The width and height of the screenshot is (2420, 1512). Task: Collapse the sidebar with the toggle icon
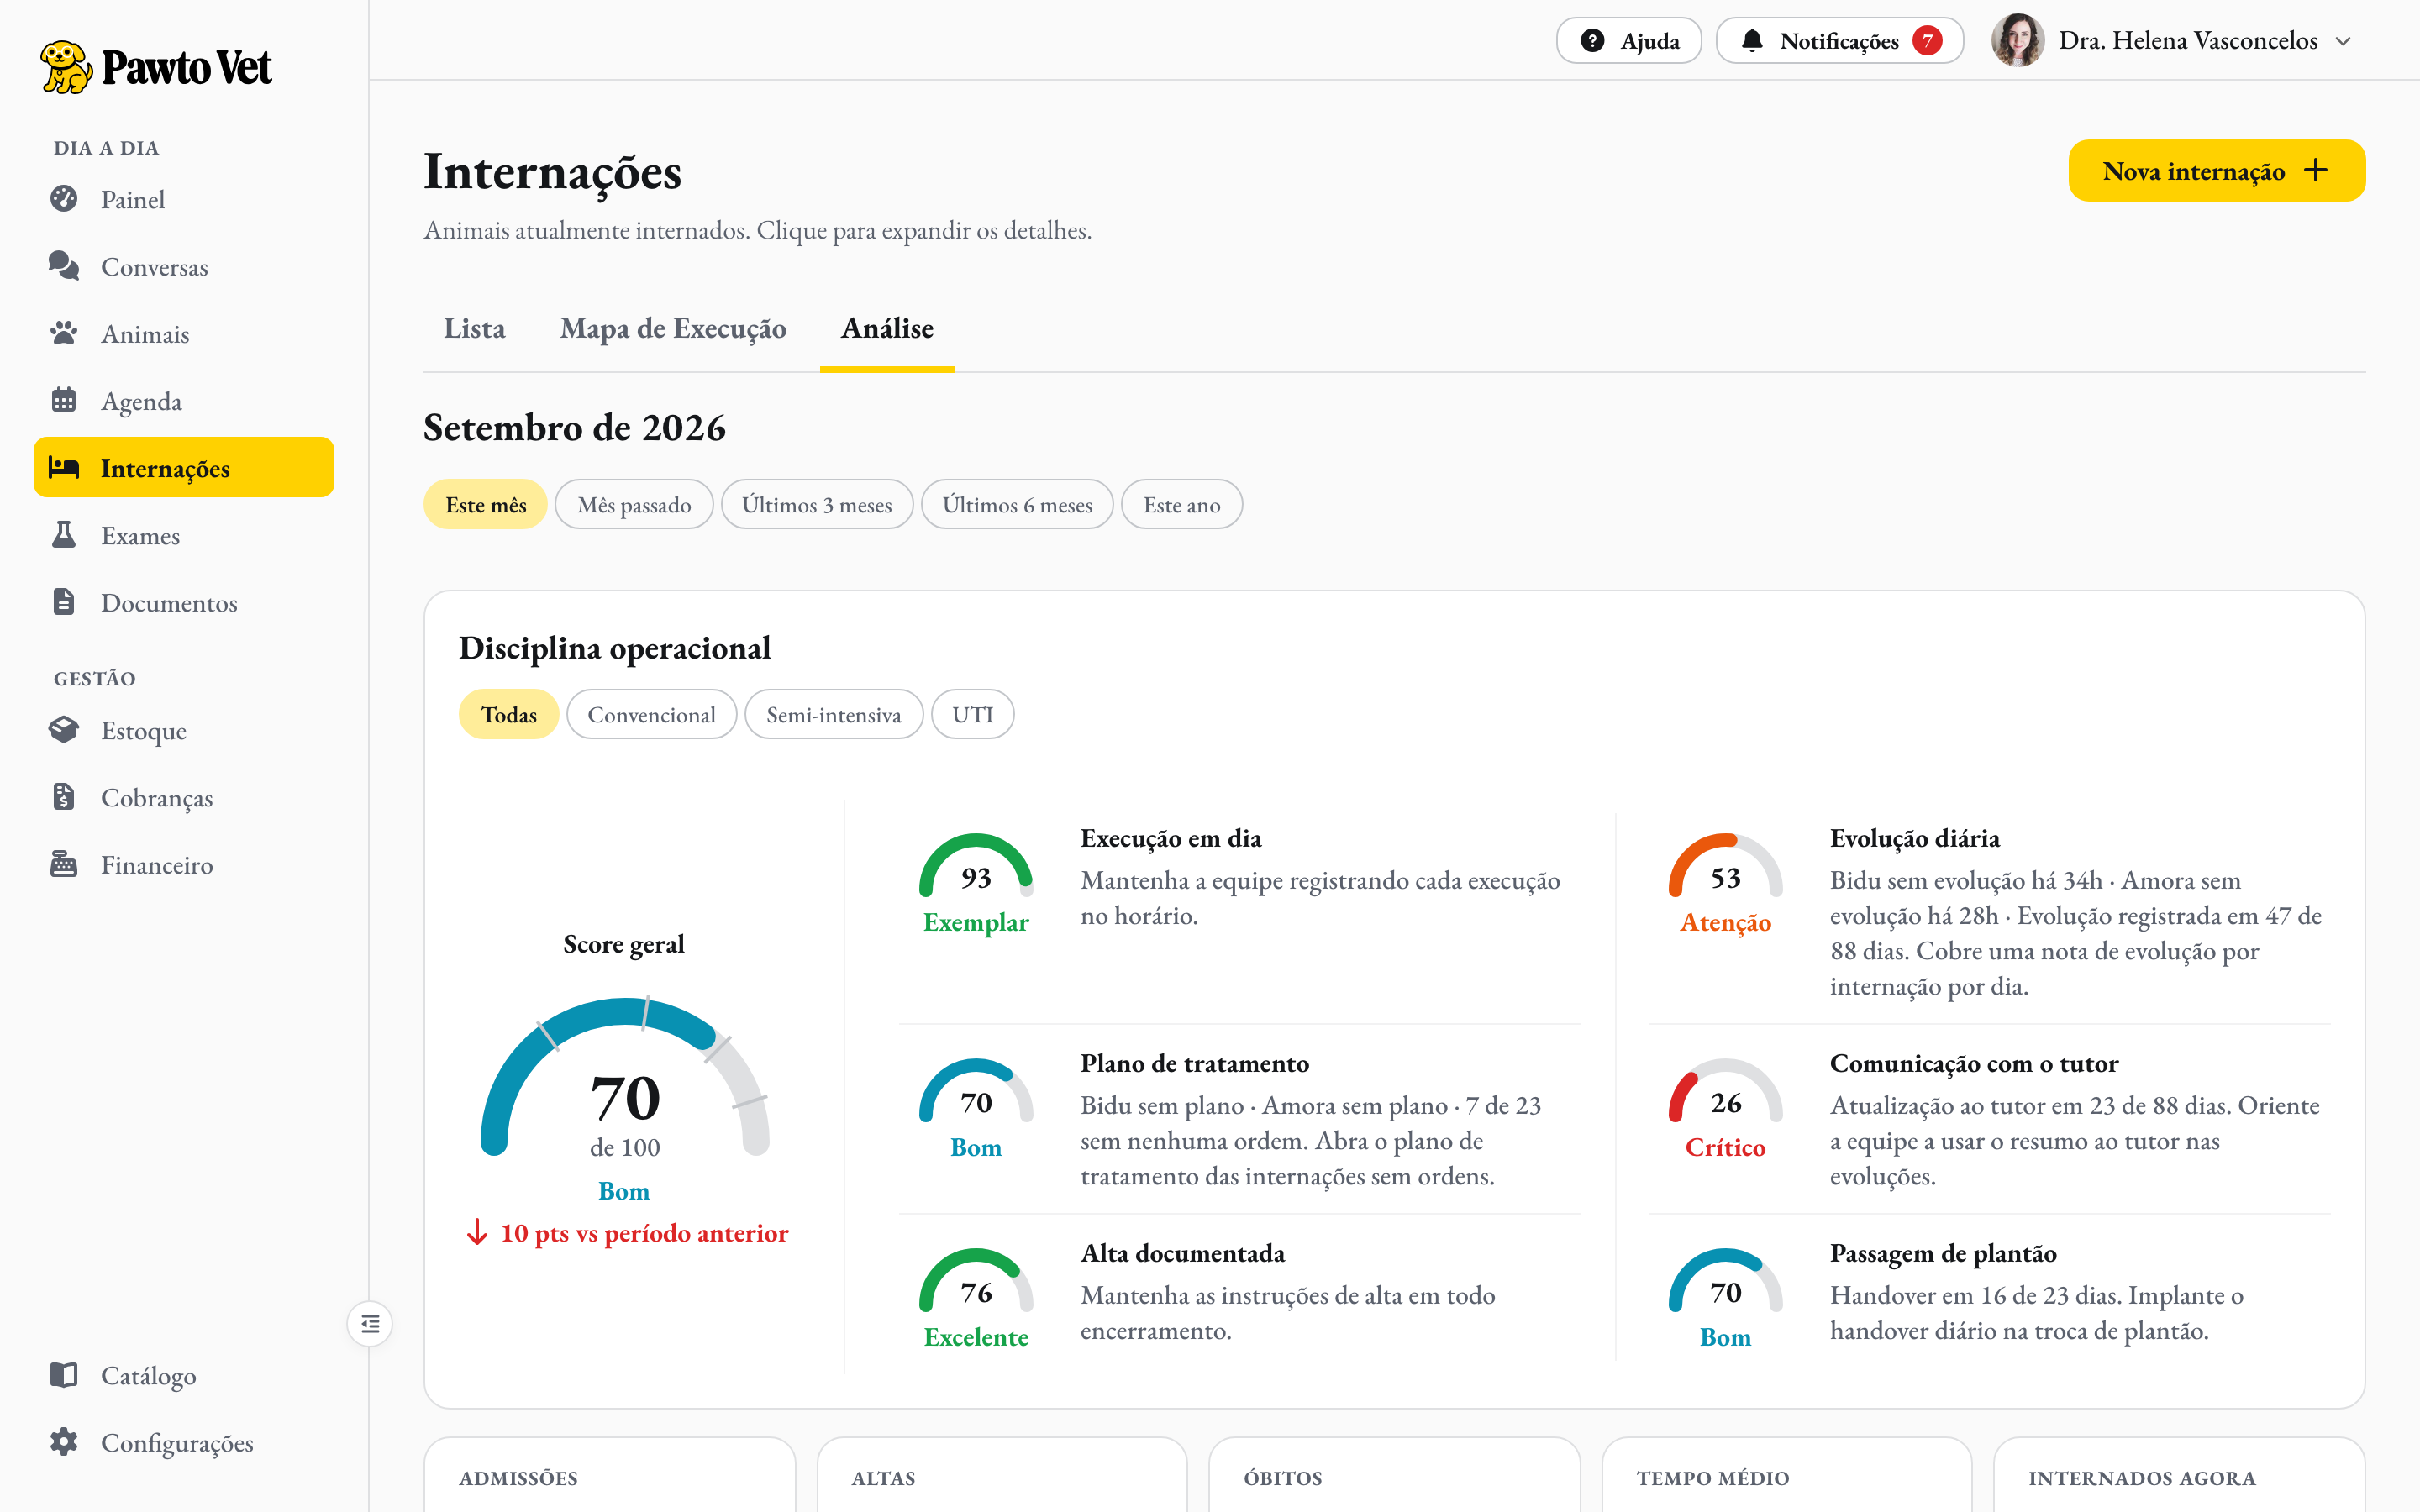pyautogui.click(x=370, y=1324)
